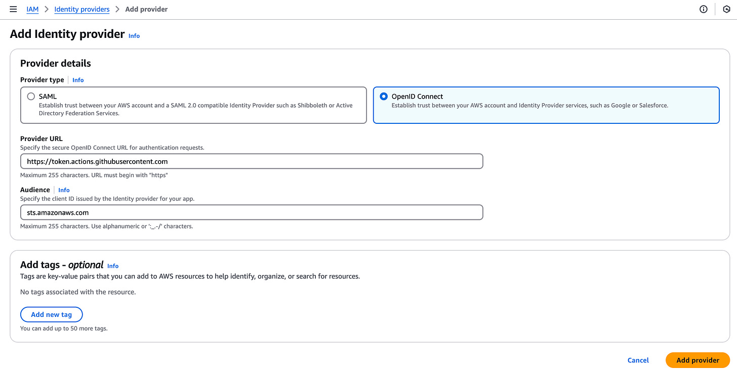This screenshot has height=371, width=737.
Task: Open the navigation menu icon
Action: pos(13,9)
